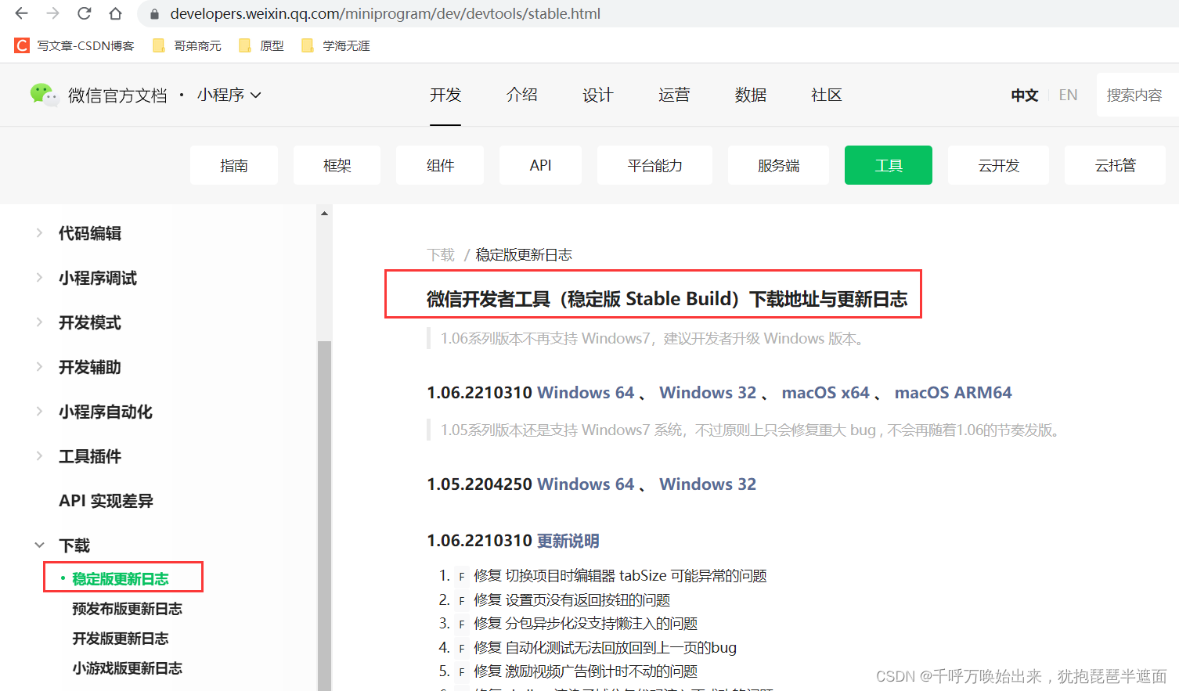1179x691 pixels.
Task: Expand the 开发模式 sidebar chevron
Action: 39,322
